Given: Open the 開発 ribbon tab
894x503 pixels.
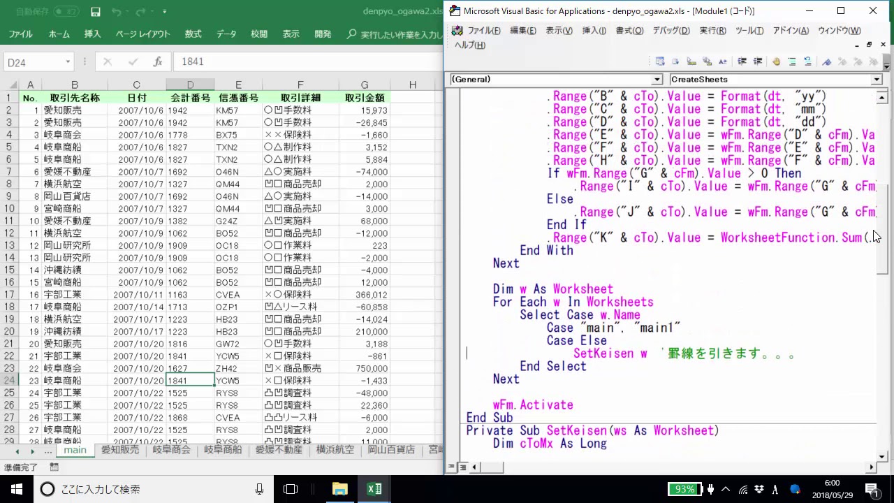Looking at the screenshot, I should (323, 34).
